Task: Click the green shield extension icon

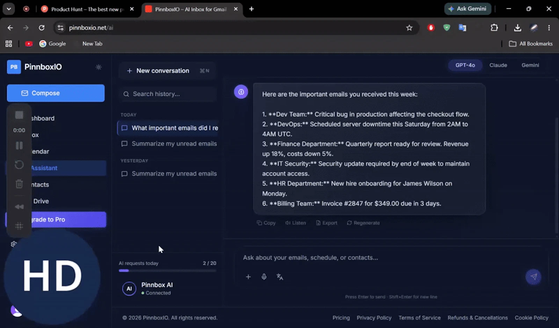Action: 447,28
